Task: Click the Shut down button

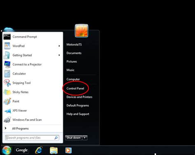Action: pos(74,138)
